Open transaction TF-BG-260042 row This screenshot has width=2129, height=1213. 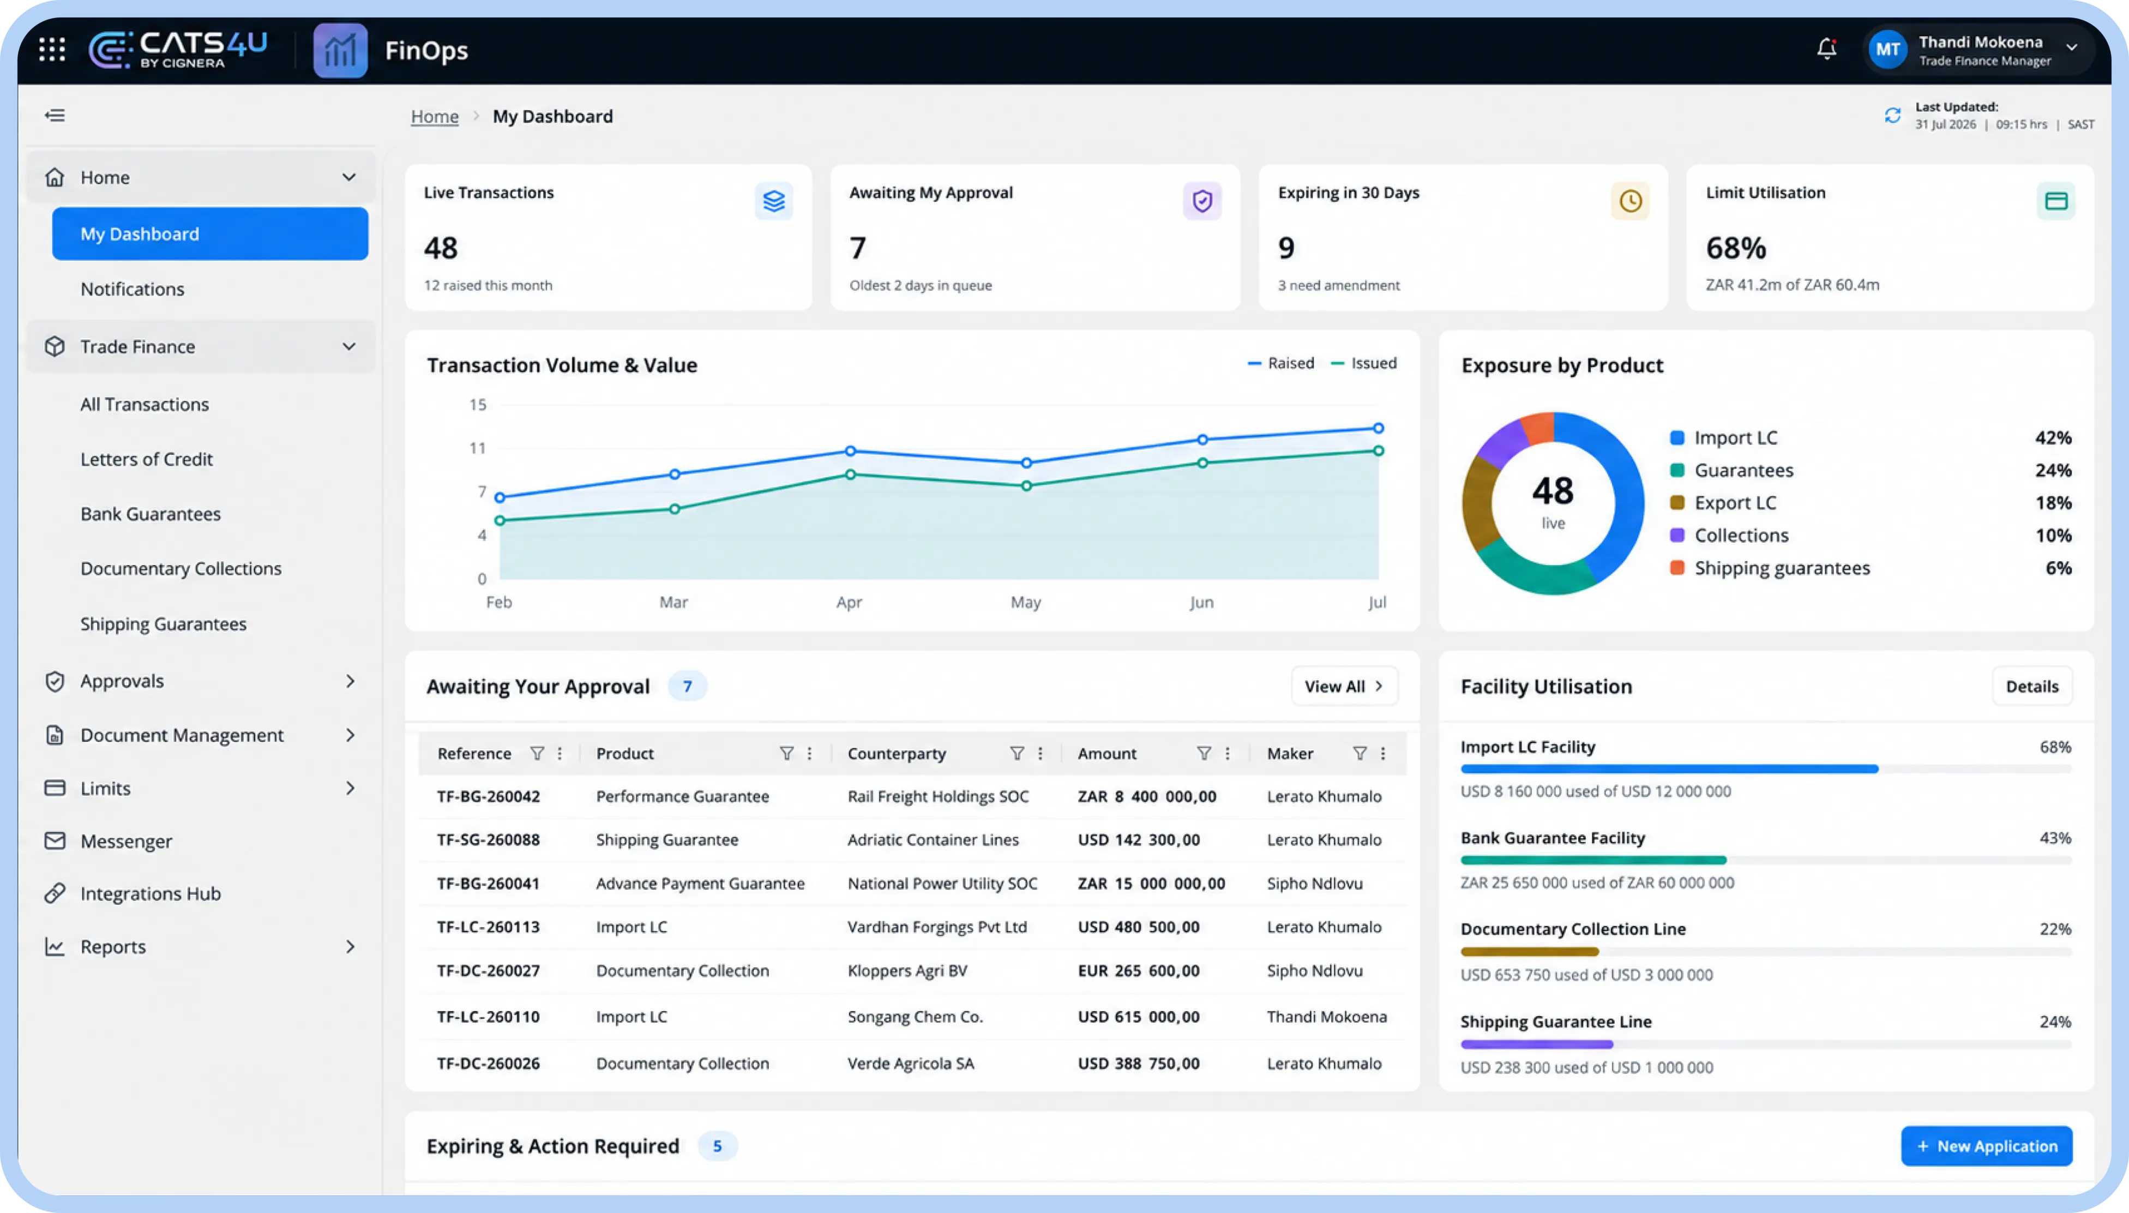coord(913,796)
